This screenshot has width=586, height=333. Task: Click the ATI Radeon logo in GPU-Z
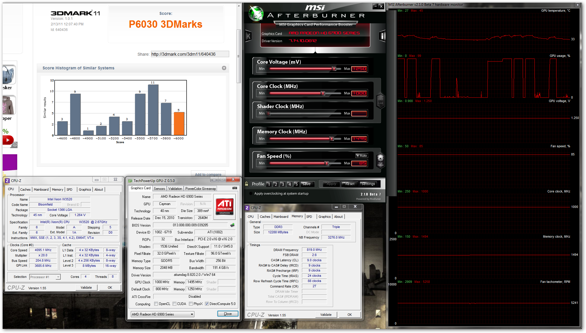225,206
